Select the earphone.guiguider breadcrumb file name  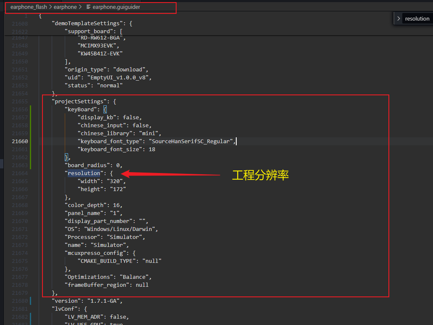116,7
